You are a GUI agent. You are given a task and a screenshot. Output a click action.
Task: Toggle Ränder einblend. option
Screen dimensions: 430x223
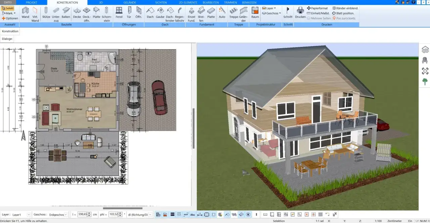coord(345,8)
